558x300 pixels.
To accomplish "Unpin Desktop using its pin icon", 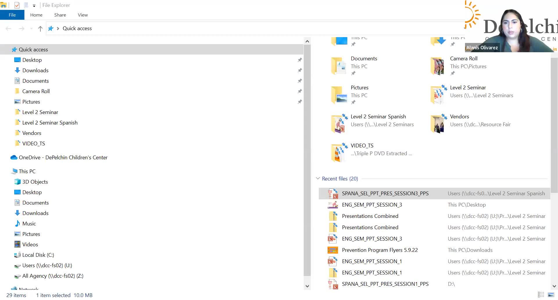I will (300, 60).
